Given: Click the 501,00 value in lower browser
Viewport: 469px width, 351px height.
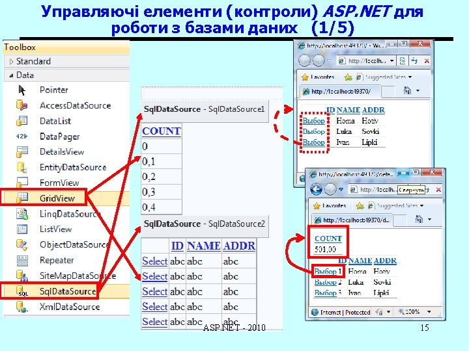Looking at the screenshot, I should pos(325,249).
